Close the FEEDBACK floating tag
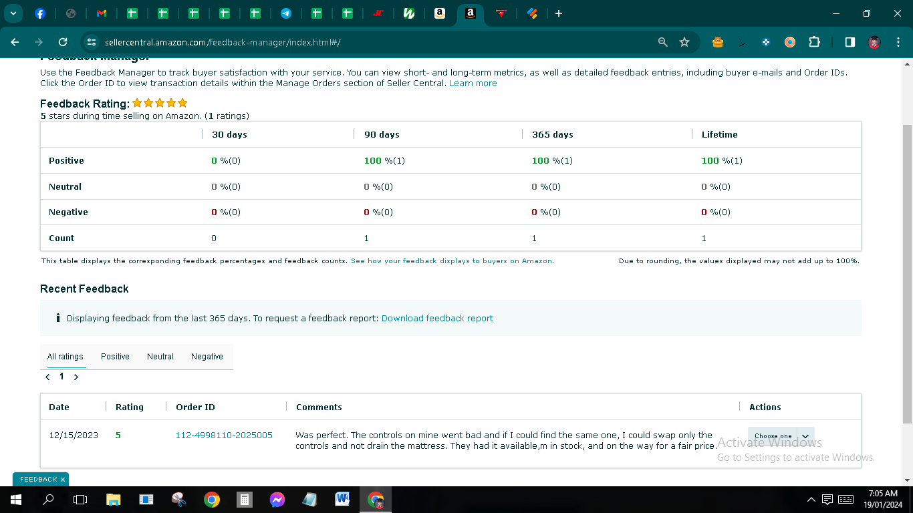This screenshot has width=913, height=513. coord(63,480)
